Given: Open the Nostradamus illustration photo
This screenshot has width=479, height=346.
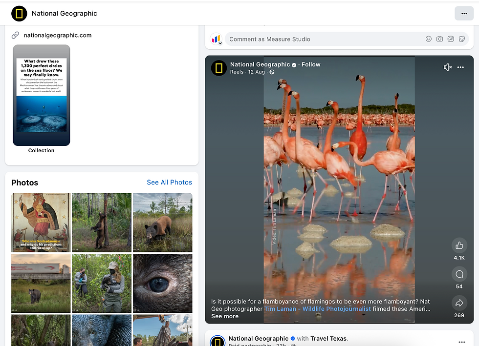Looking at the screenshot, I should point(41,223).
